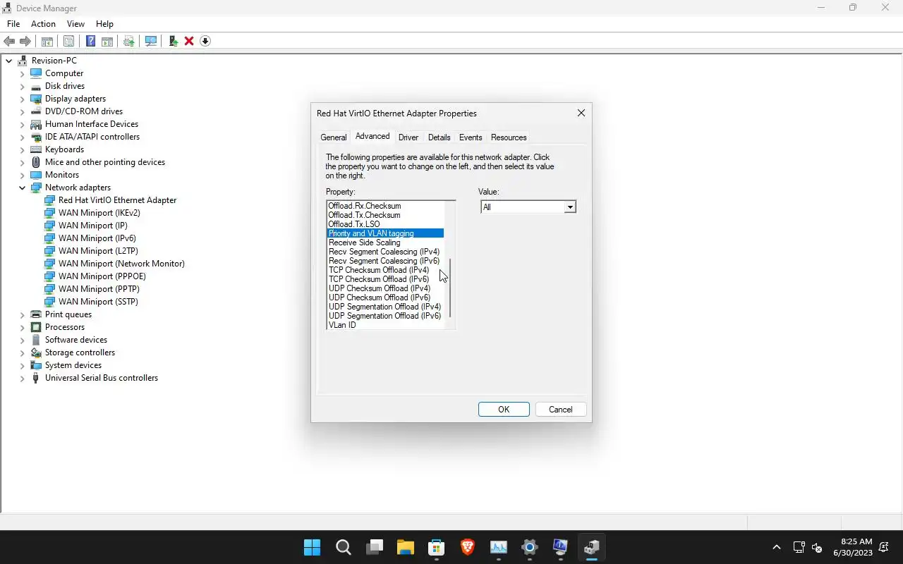Open the Properties toolbar icon
This screenshot has height=564, width=903.
[x=68, y=41]
